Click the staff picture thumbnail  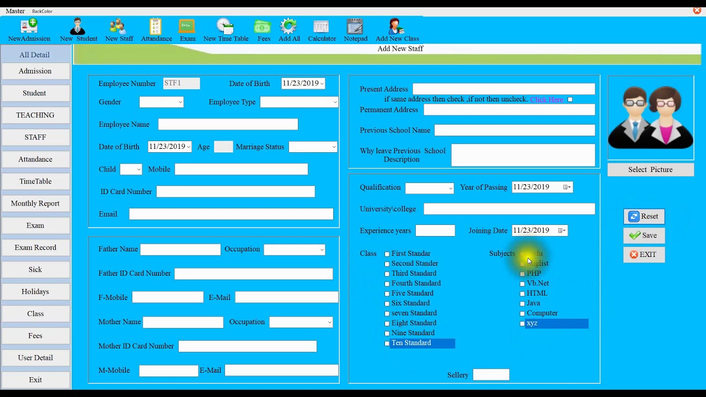(651, 118)
